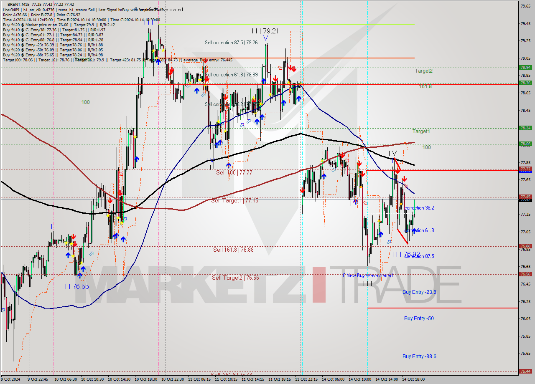
Task: Click 'Sell correction 87.5 | 79.26' label
Action: click(231, 43)
